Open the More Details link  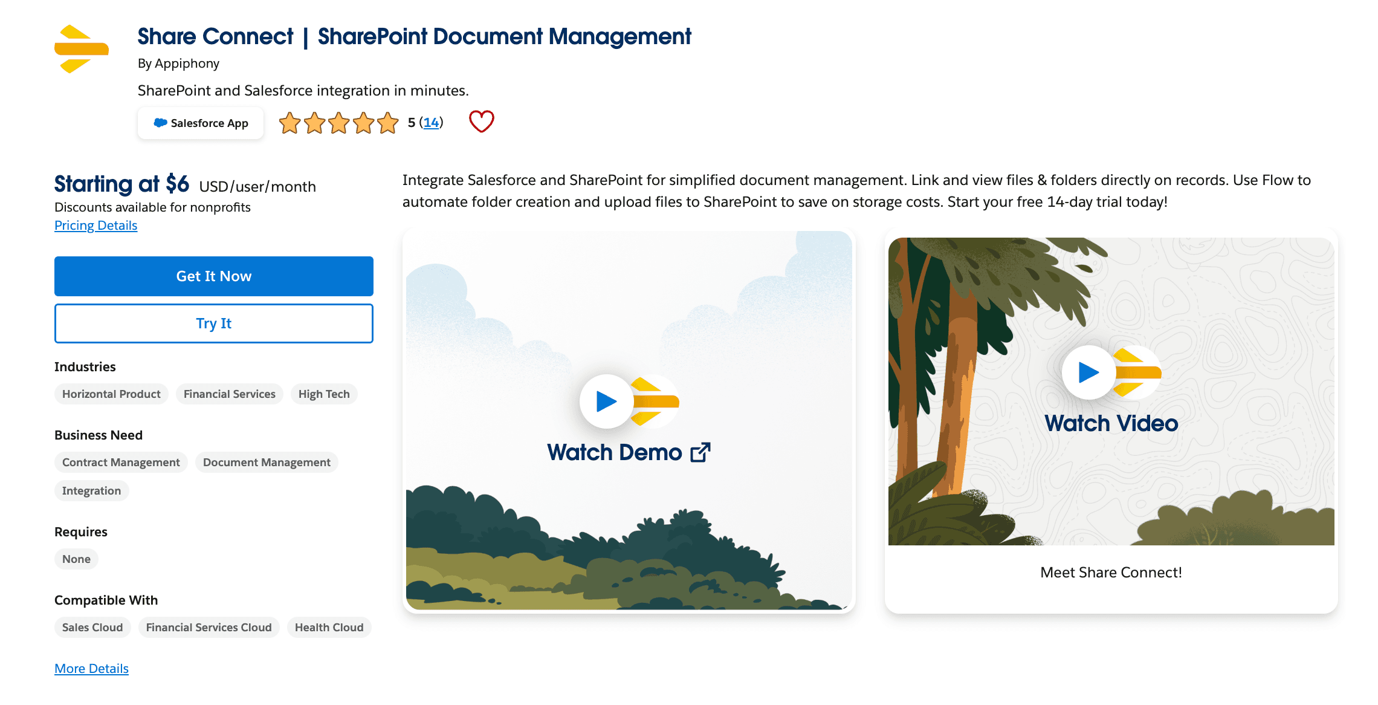(92, 669)
